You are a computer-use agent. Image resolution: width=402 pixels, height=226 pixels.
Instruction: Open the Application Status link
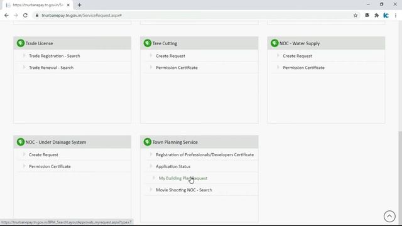point(173,166)
